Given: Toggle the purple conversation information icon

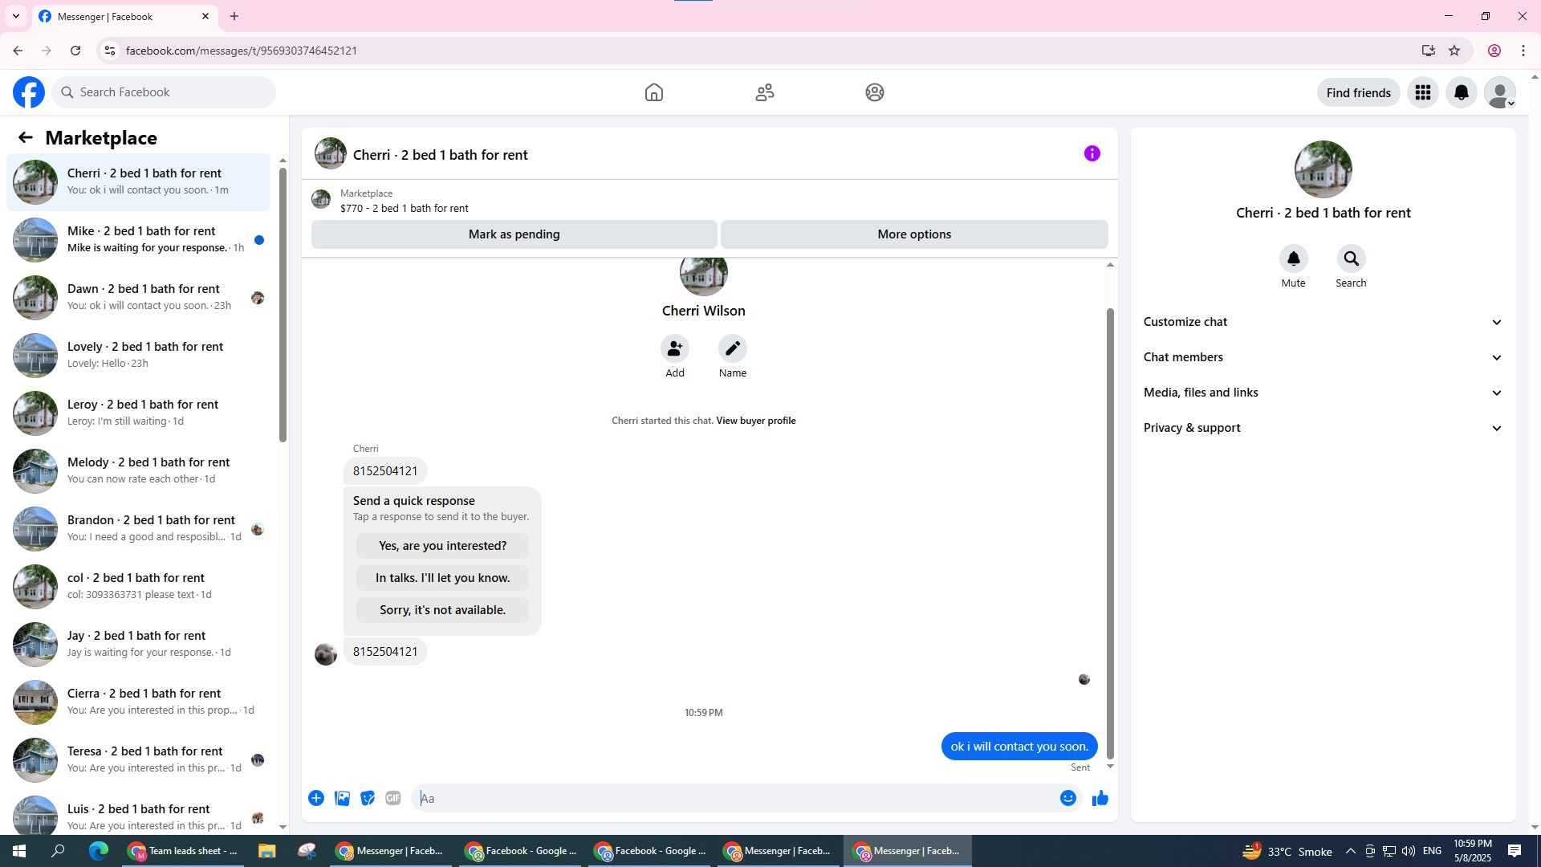Looking at the screenshot, I should (x=1092, y=153).
